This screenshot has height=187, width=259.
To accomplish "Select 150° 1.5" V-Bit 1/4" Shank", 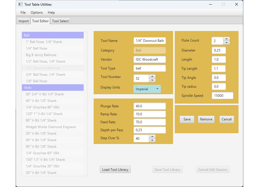I will [x=53, y=160].
